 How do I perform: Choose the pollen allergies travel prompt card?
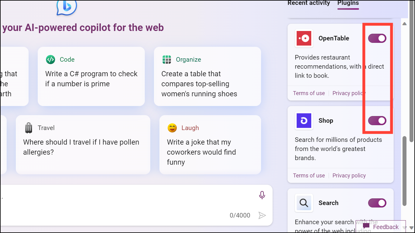tap(83, 145)
